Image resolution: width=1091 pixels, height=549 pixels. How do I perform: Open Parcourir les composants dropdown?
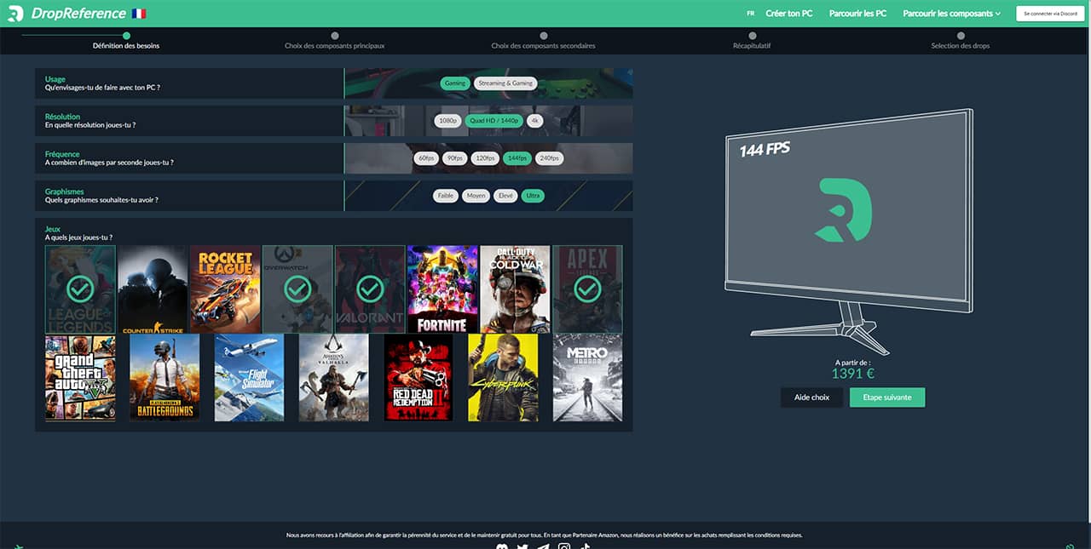952,14
